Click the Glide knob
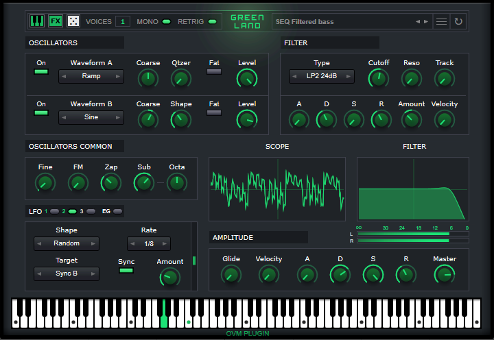This screenshot has width=494, height=340. click(x=231, y=275)
